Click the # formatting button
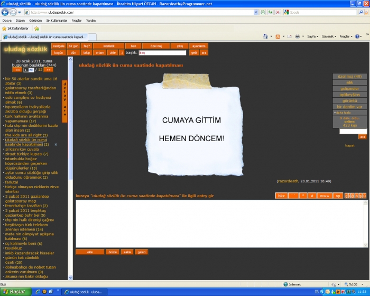 (312, 196)
